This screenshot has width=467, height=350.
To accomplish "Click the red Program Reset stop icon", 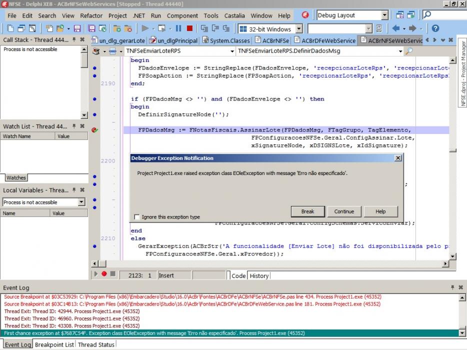I will (189, 28).
